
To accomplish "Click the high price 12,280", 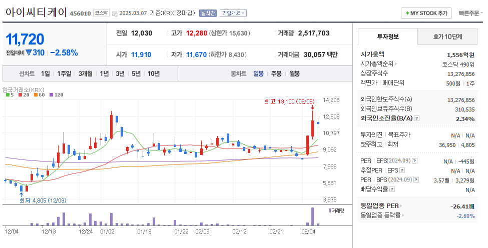I will tap(197, 33).
